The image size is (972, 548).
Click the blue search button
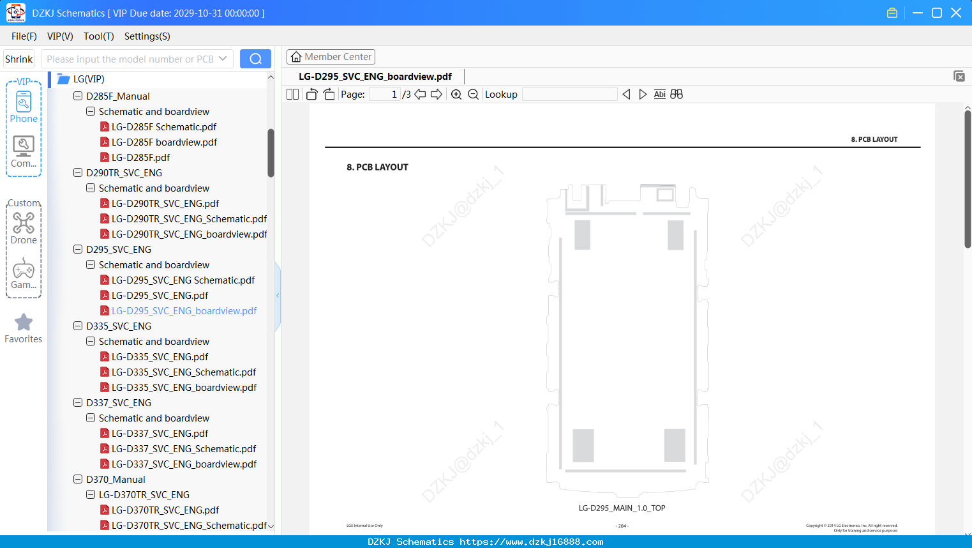click(255, 59)
